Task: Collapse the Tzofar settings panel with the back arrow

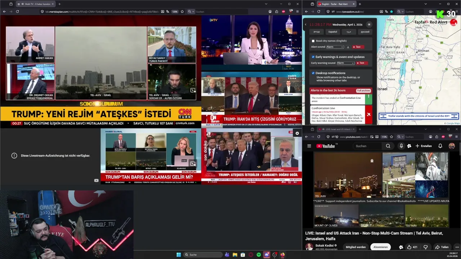Action: pyautogui.click(x=305, y=24)
